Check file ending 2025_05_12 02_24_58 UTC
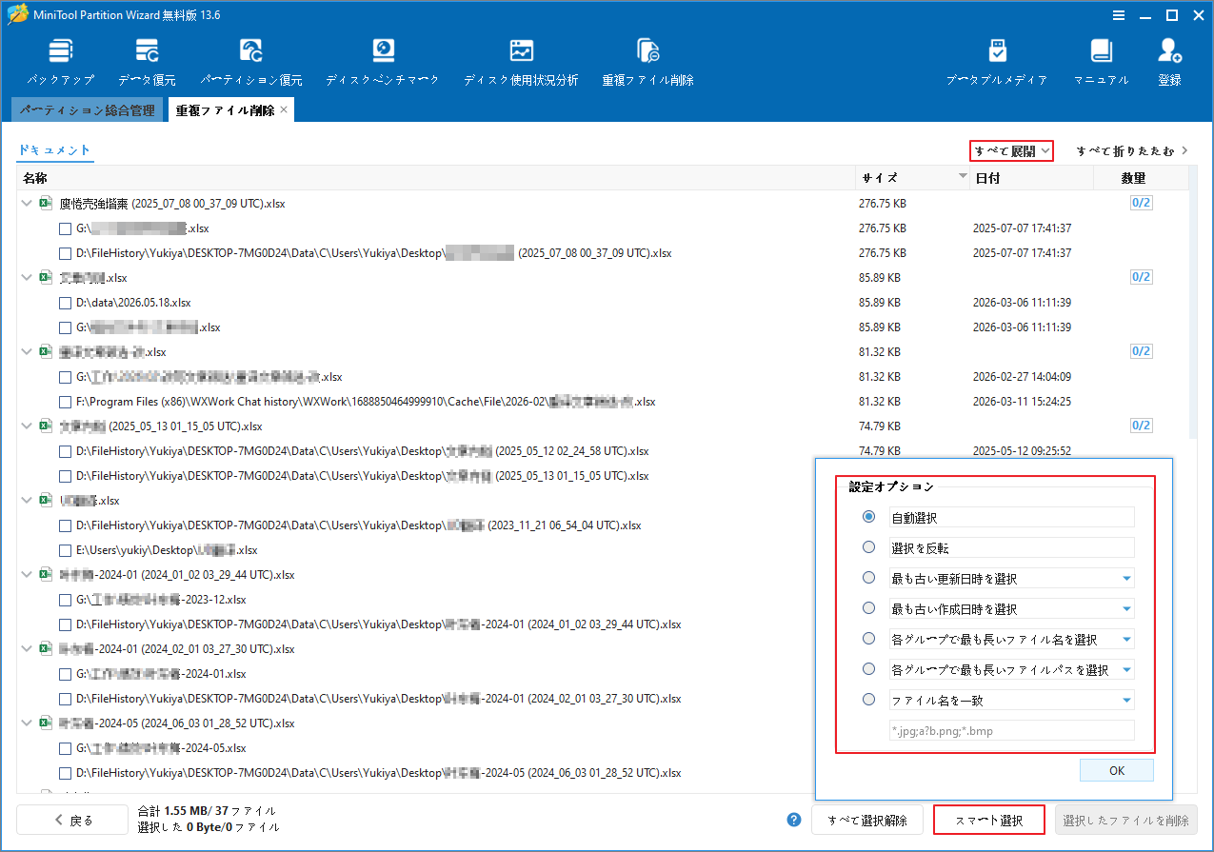 coord(65,451)
